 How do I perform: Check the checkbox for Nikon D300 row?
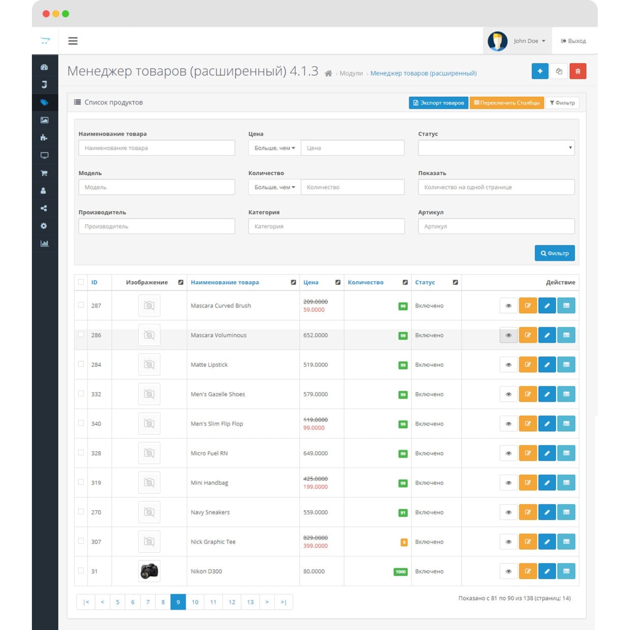tap(81, 571)
